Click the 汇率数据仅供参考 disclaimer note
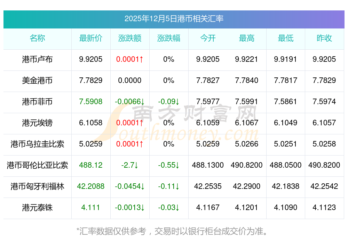Screen dimensions: 348x242 [172, 231]
